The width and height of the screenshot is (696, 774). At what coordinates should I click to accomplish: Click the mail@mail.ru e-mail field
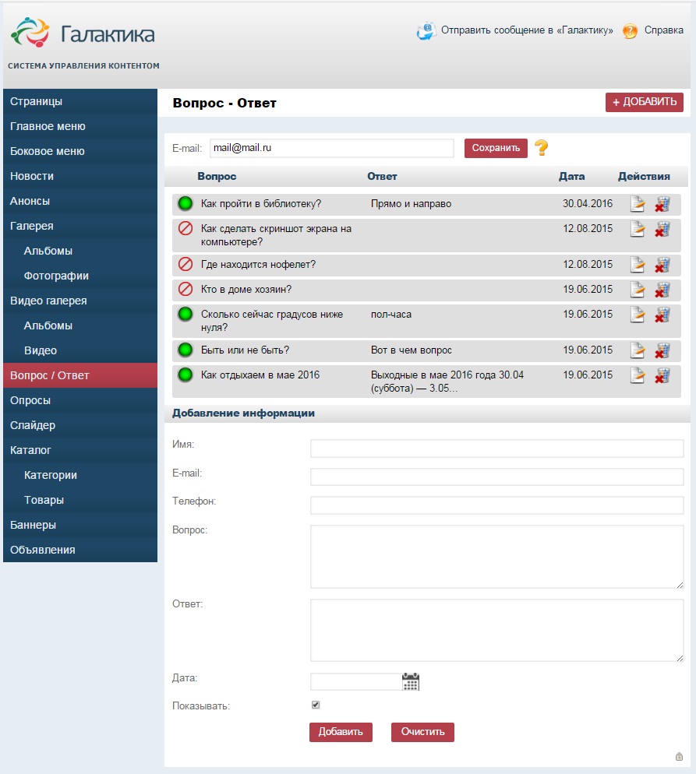(331, 148)
